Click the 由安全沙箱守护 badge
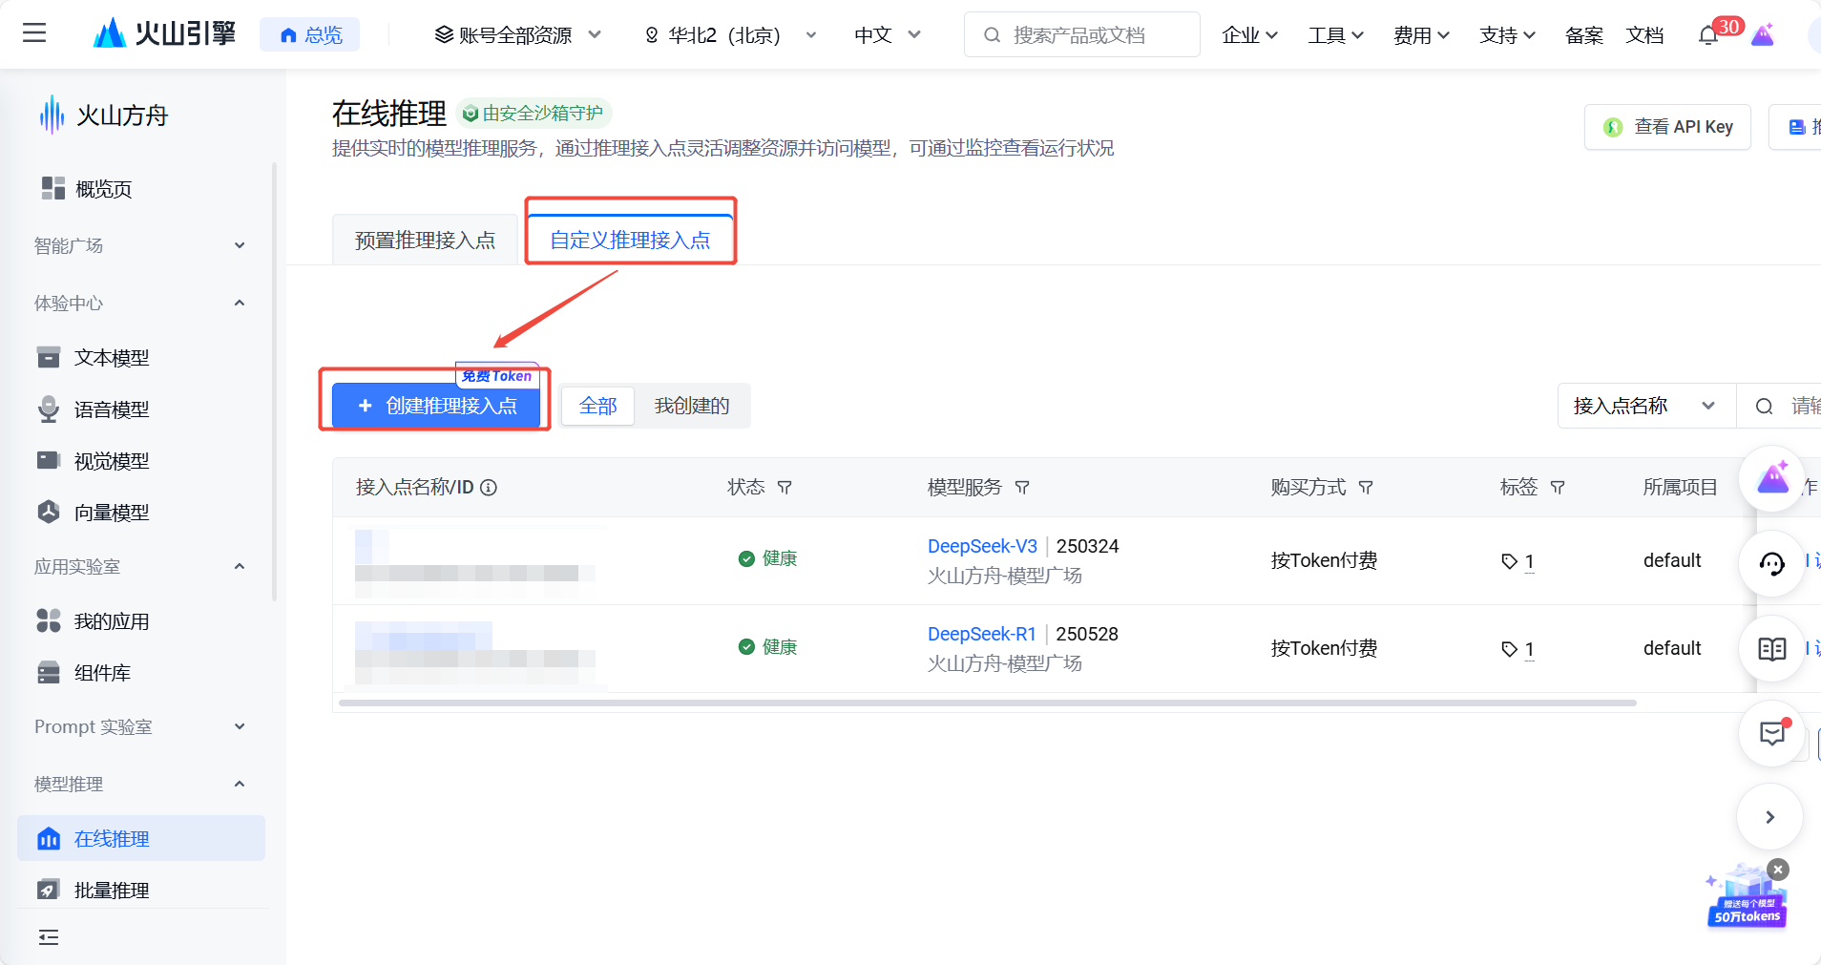1821x965 pixels. coord(534,114)
